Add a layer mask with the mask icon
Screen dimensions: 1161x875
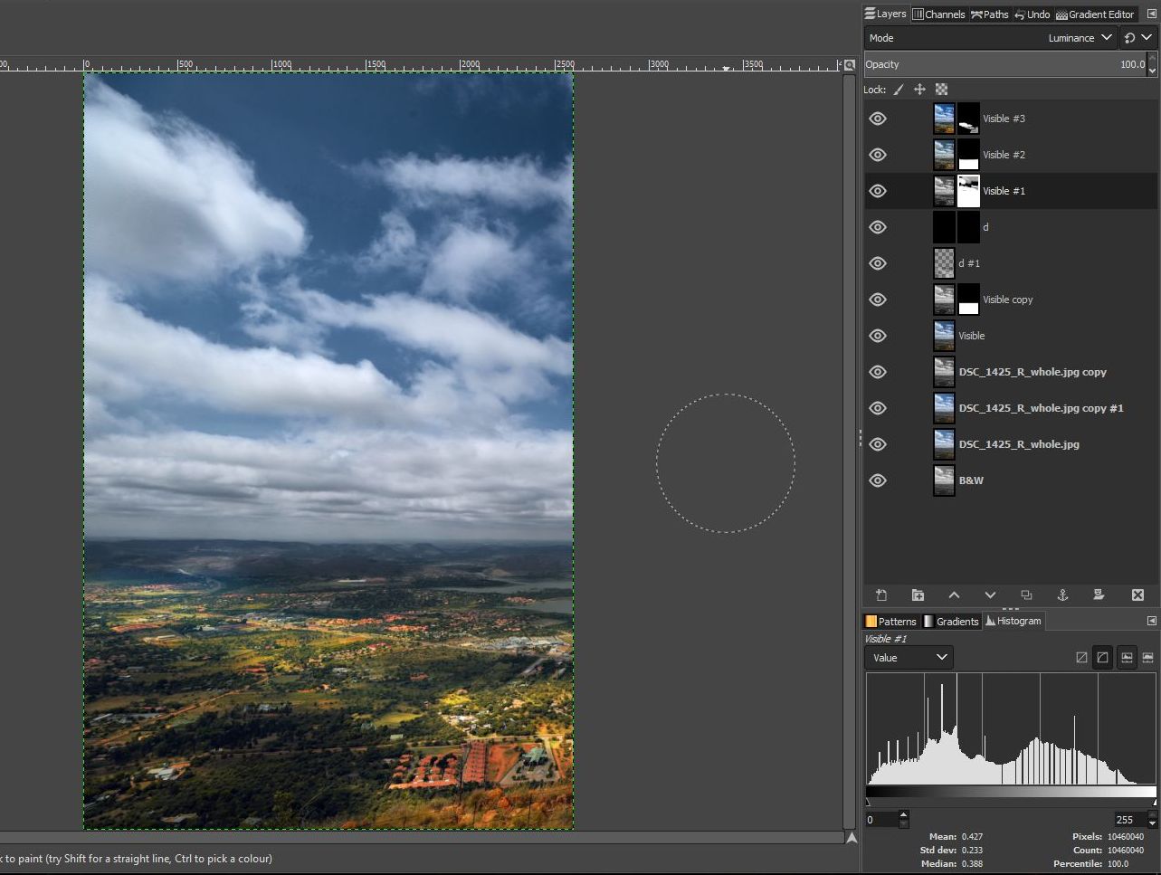click(1099, 594)
